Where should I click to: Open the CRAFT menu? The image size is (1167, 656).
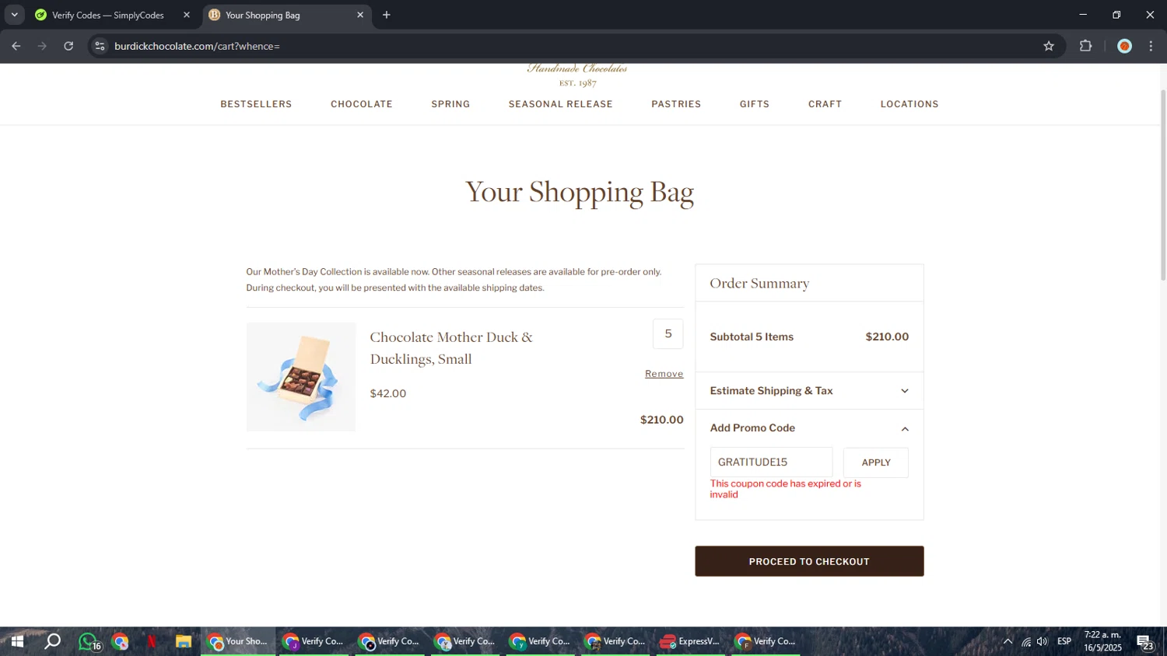click(x=825, y=104)
